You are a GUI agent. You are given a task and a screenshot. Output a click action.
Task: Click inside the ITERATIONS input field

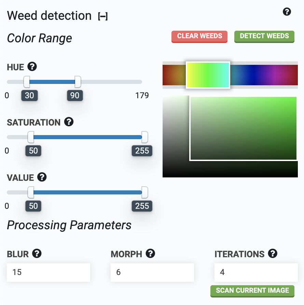click(256, 272)
